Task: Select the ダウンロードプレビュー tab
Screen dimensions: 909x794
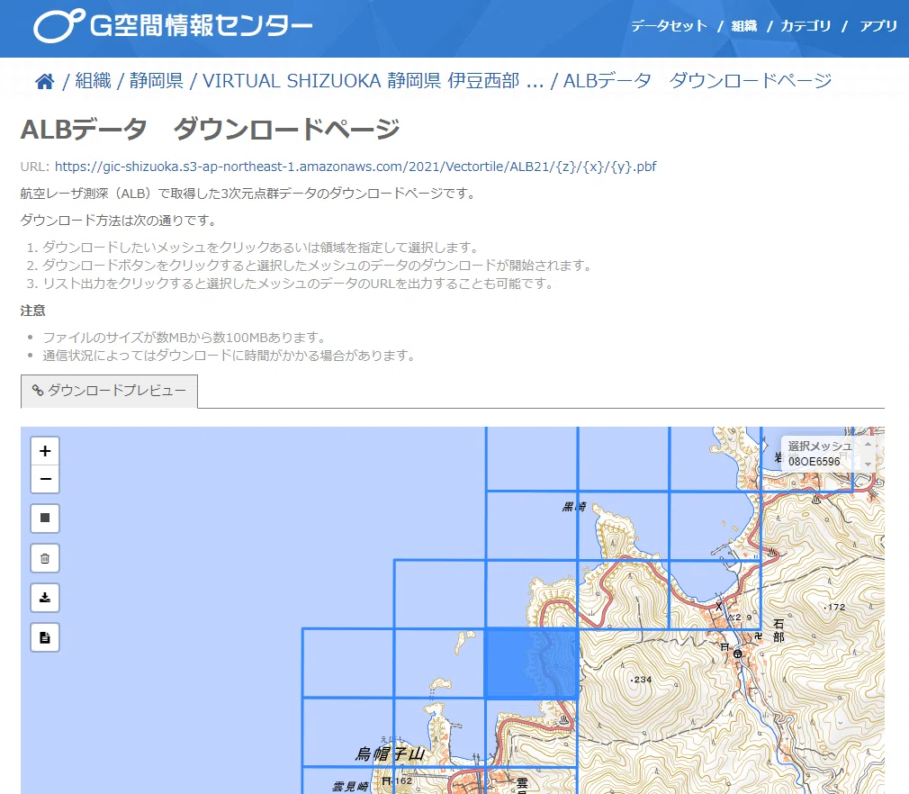Action: pos(109,391)
